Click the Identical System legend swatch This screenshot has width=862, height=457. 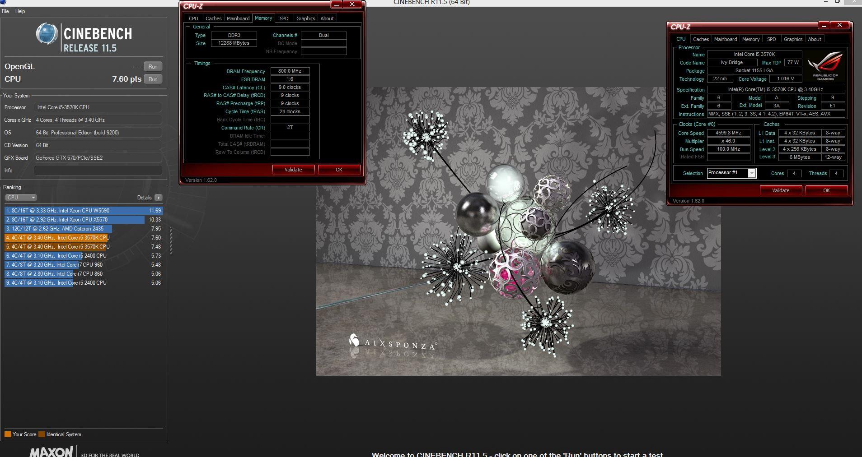coord(42,434)
